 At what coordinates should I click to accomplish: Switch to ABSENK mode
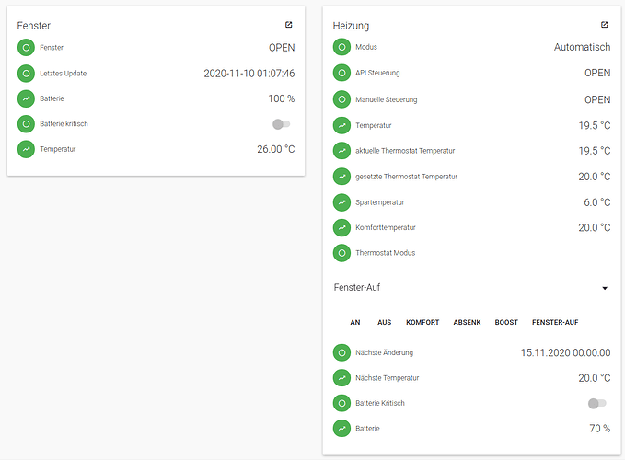point(467,322)
